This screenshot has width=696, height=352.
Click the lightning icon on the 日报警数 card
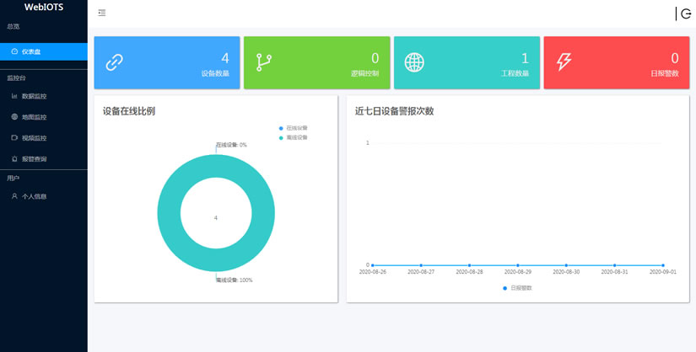564,62
